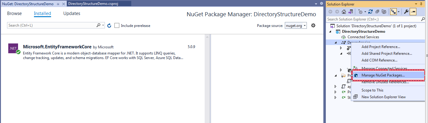Click the Show All Files icon

pyautogui.click(x=384, y=12)
